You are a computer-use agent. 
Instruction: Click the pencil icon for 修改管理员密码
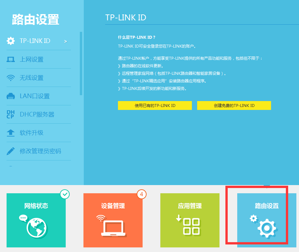[11, 151]
